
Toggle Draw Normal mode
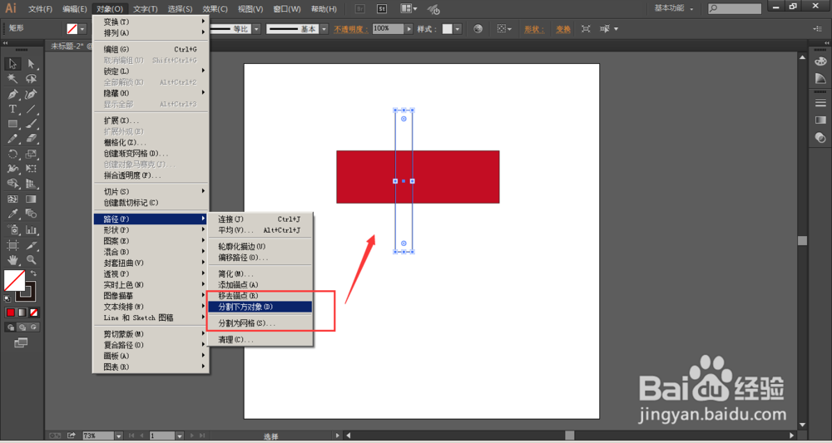(11, 327)
